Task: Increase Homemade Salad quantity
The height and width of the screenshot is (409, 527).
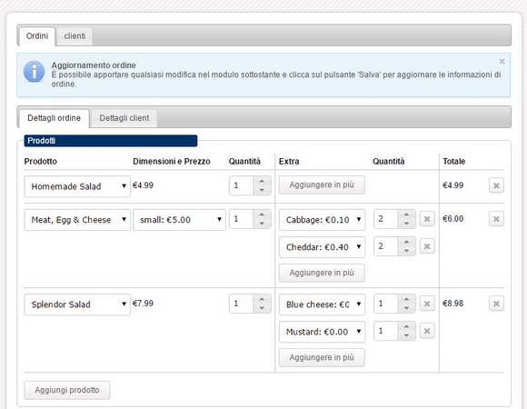Action: pos(262,181)
